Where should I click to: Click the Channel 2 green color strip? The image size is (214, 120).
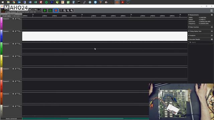[1, 48]
